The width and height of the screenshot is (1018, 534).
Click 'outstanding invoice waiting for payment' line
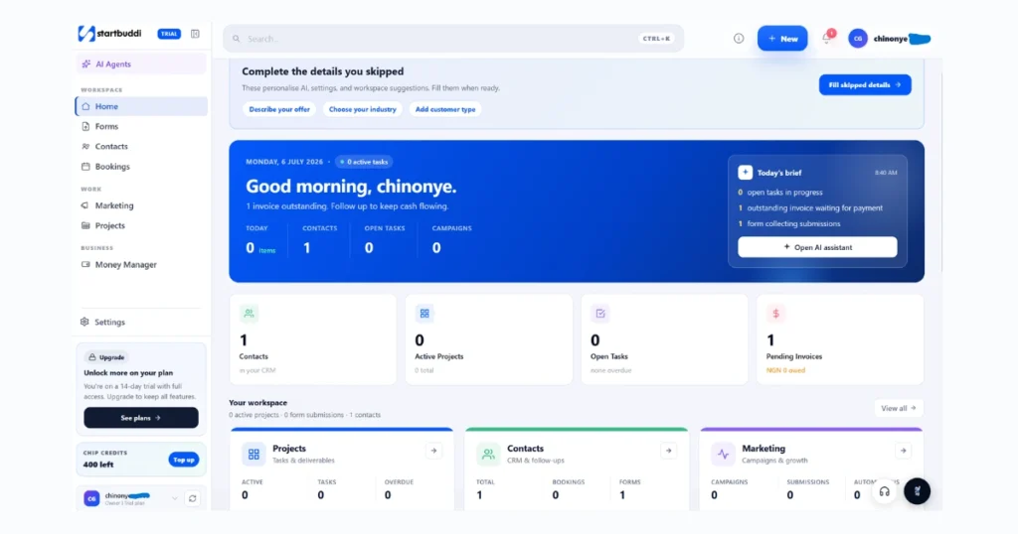(x=815, y=208)
